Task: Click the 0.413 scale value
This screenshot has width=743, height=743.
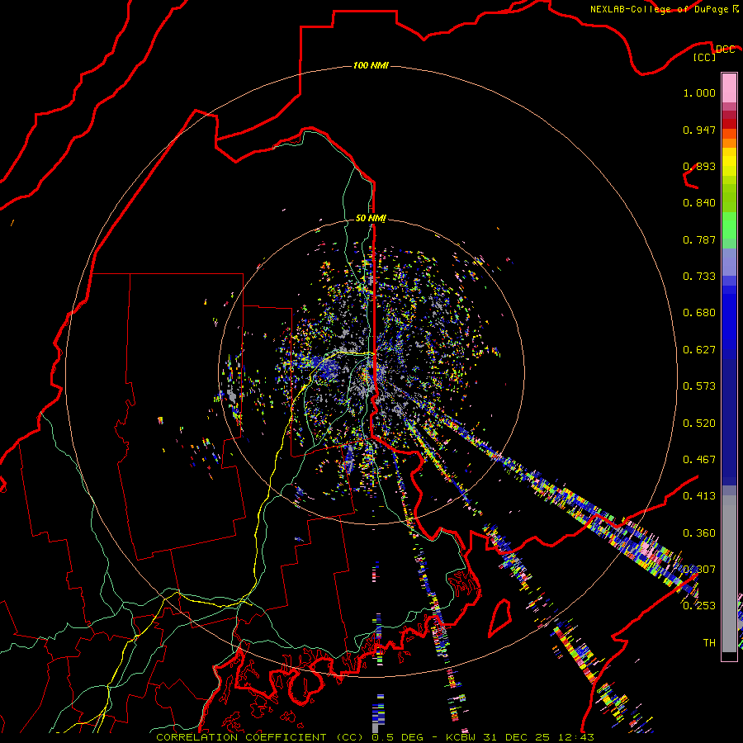Action: click(x=699, y=496)
